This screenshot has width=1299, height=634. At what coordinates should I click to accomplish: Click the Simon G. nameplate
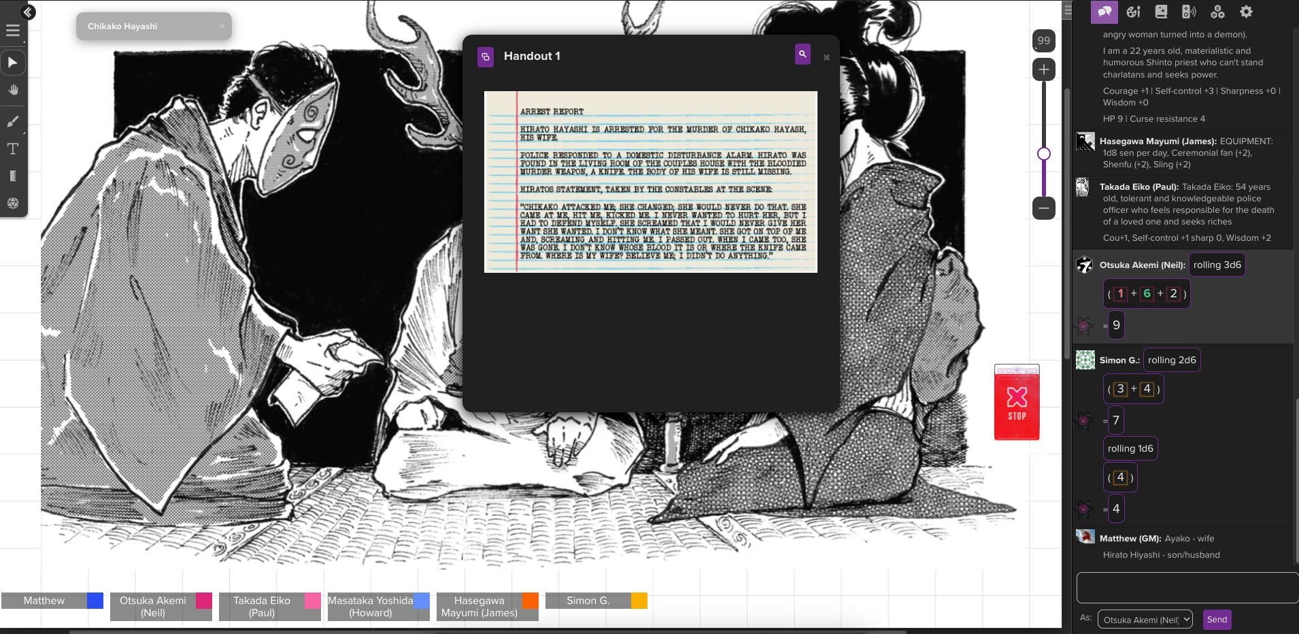588,601
